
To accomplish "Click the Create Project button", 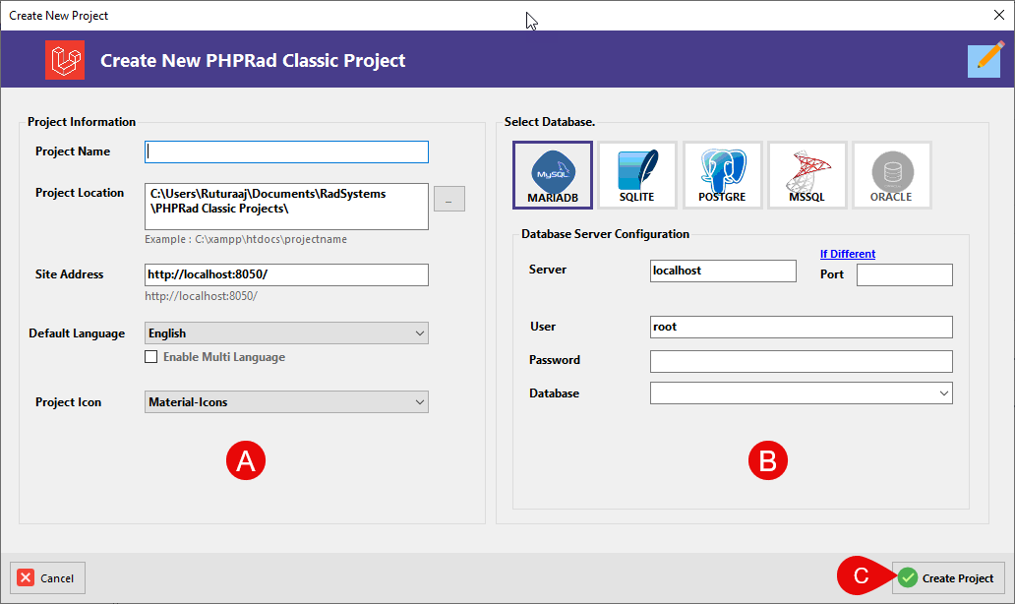I will [948, 578].
